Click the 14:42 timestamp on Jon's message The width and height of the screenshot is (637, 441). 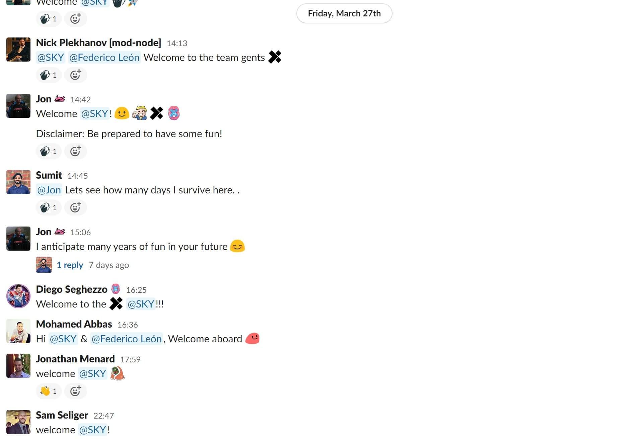80,99
